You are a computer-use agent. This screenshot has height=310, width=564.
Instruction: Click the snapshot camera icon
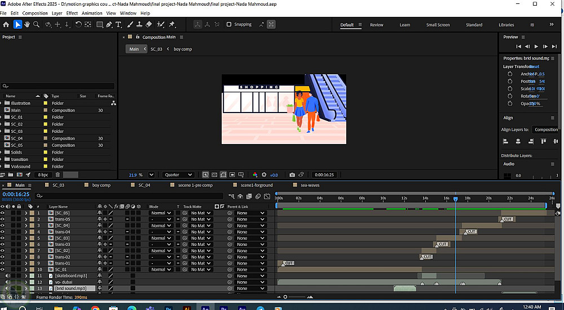click(292, 175)
